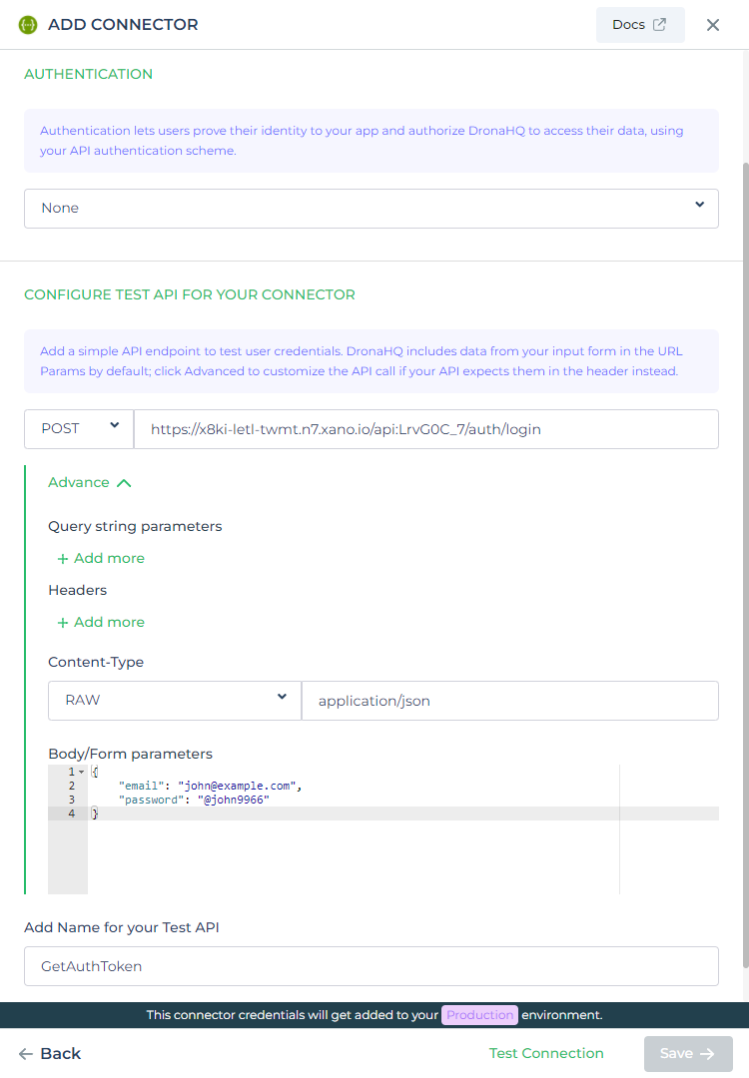Go Back to previous step
Screen dimensions: 749x1078
(x=50, y=1053)
